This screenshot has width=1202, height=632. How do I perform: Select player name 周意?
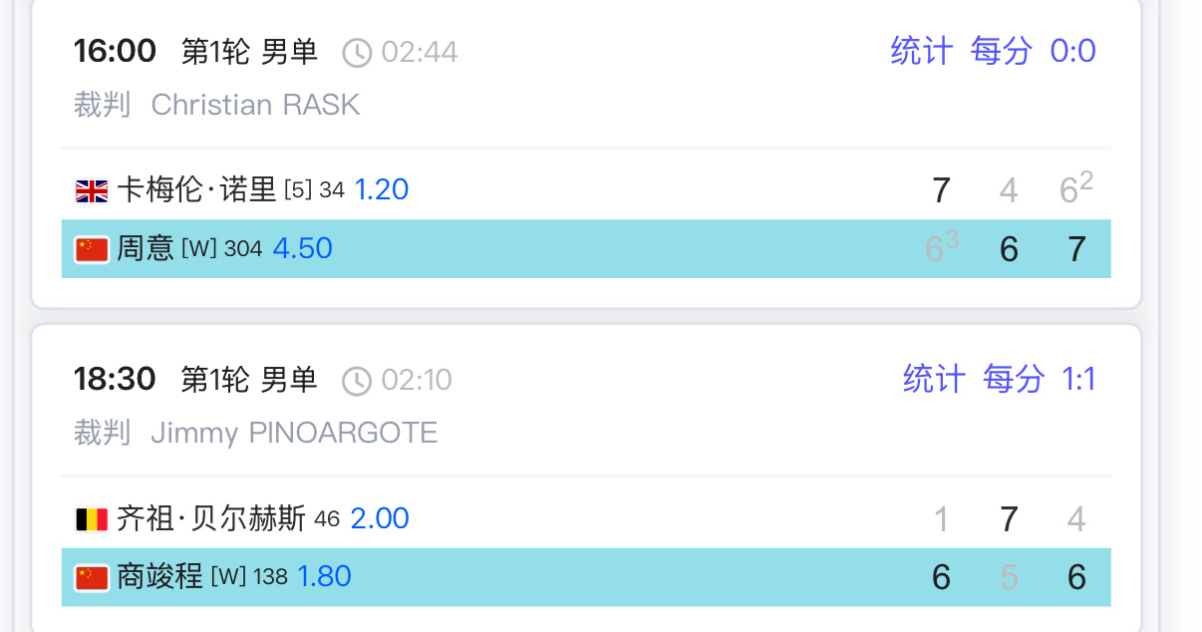(146, 248)
